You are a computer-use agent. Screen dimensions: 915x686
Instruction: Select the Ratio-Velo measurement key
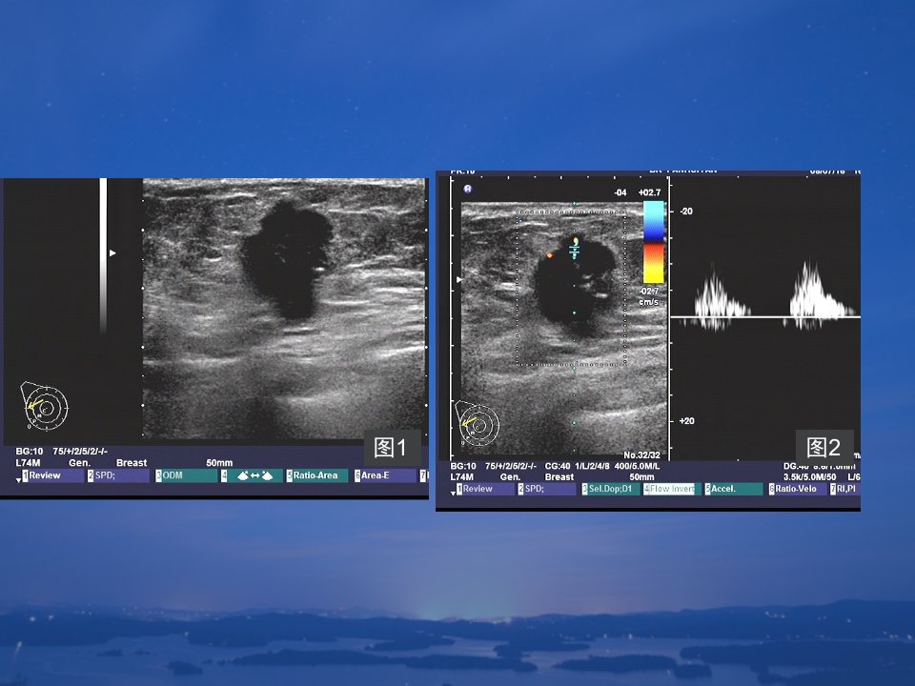(797, 489)
